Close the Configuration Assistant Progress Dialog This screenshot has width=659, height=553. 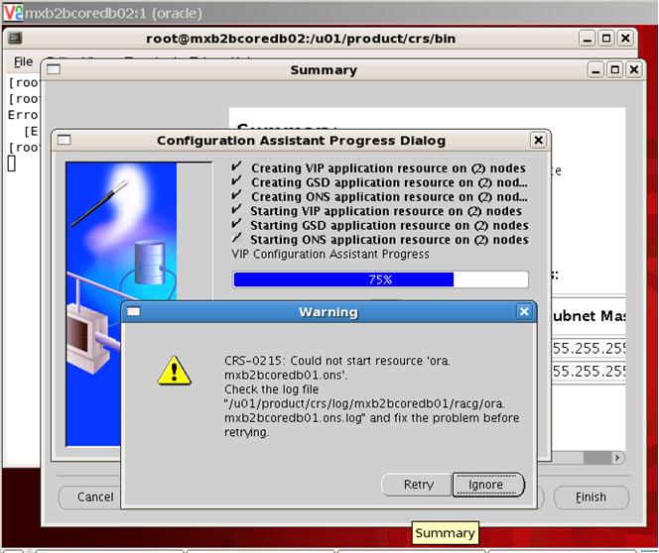coord(538,140)
